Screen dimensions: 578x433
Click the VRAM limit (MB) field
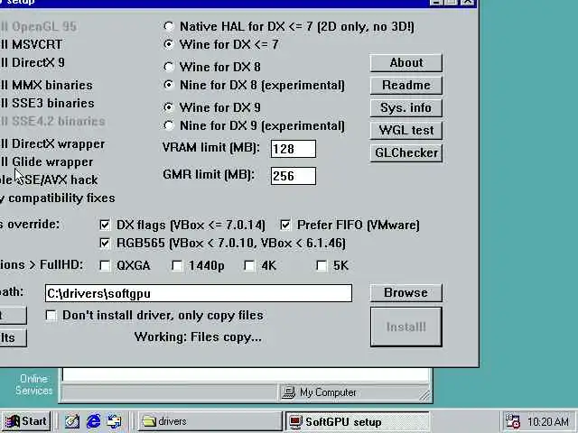pyautogui.click(x=294, y=149)
